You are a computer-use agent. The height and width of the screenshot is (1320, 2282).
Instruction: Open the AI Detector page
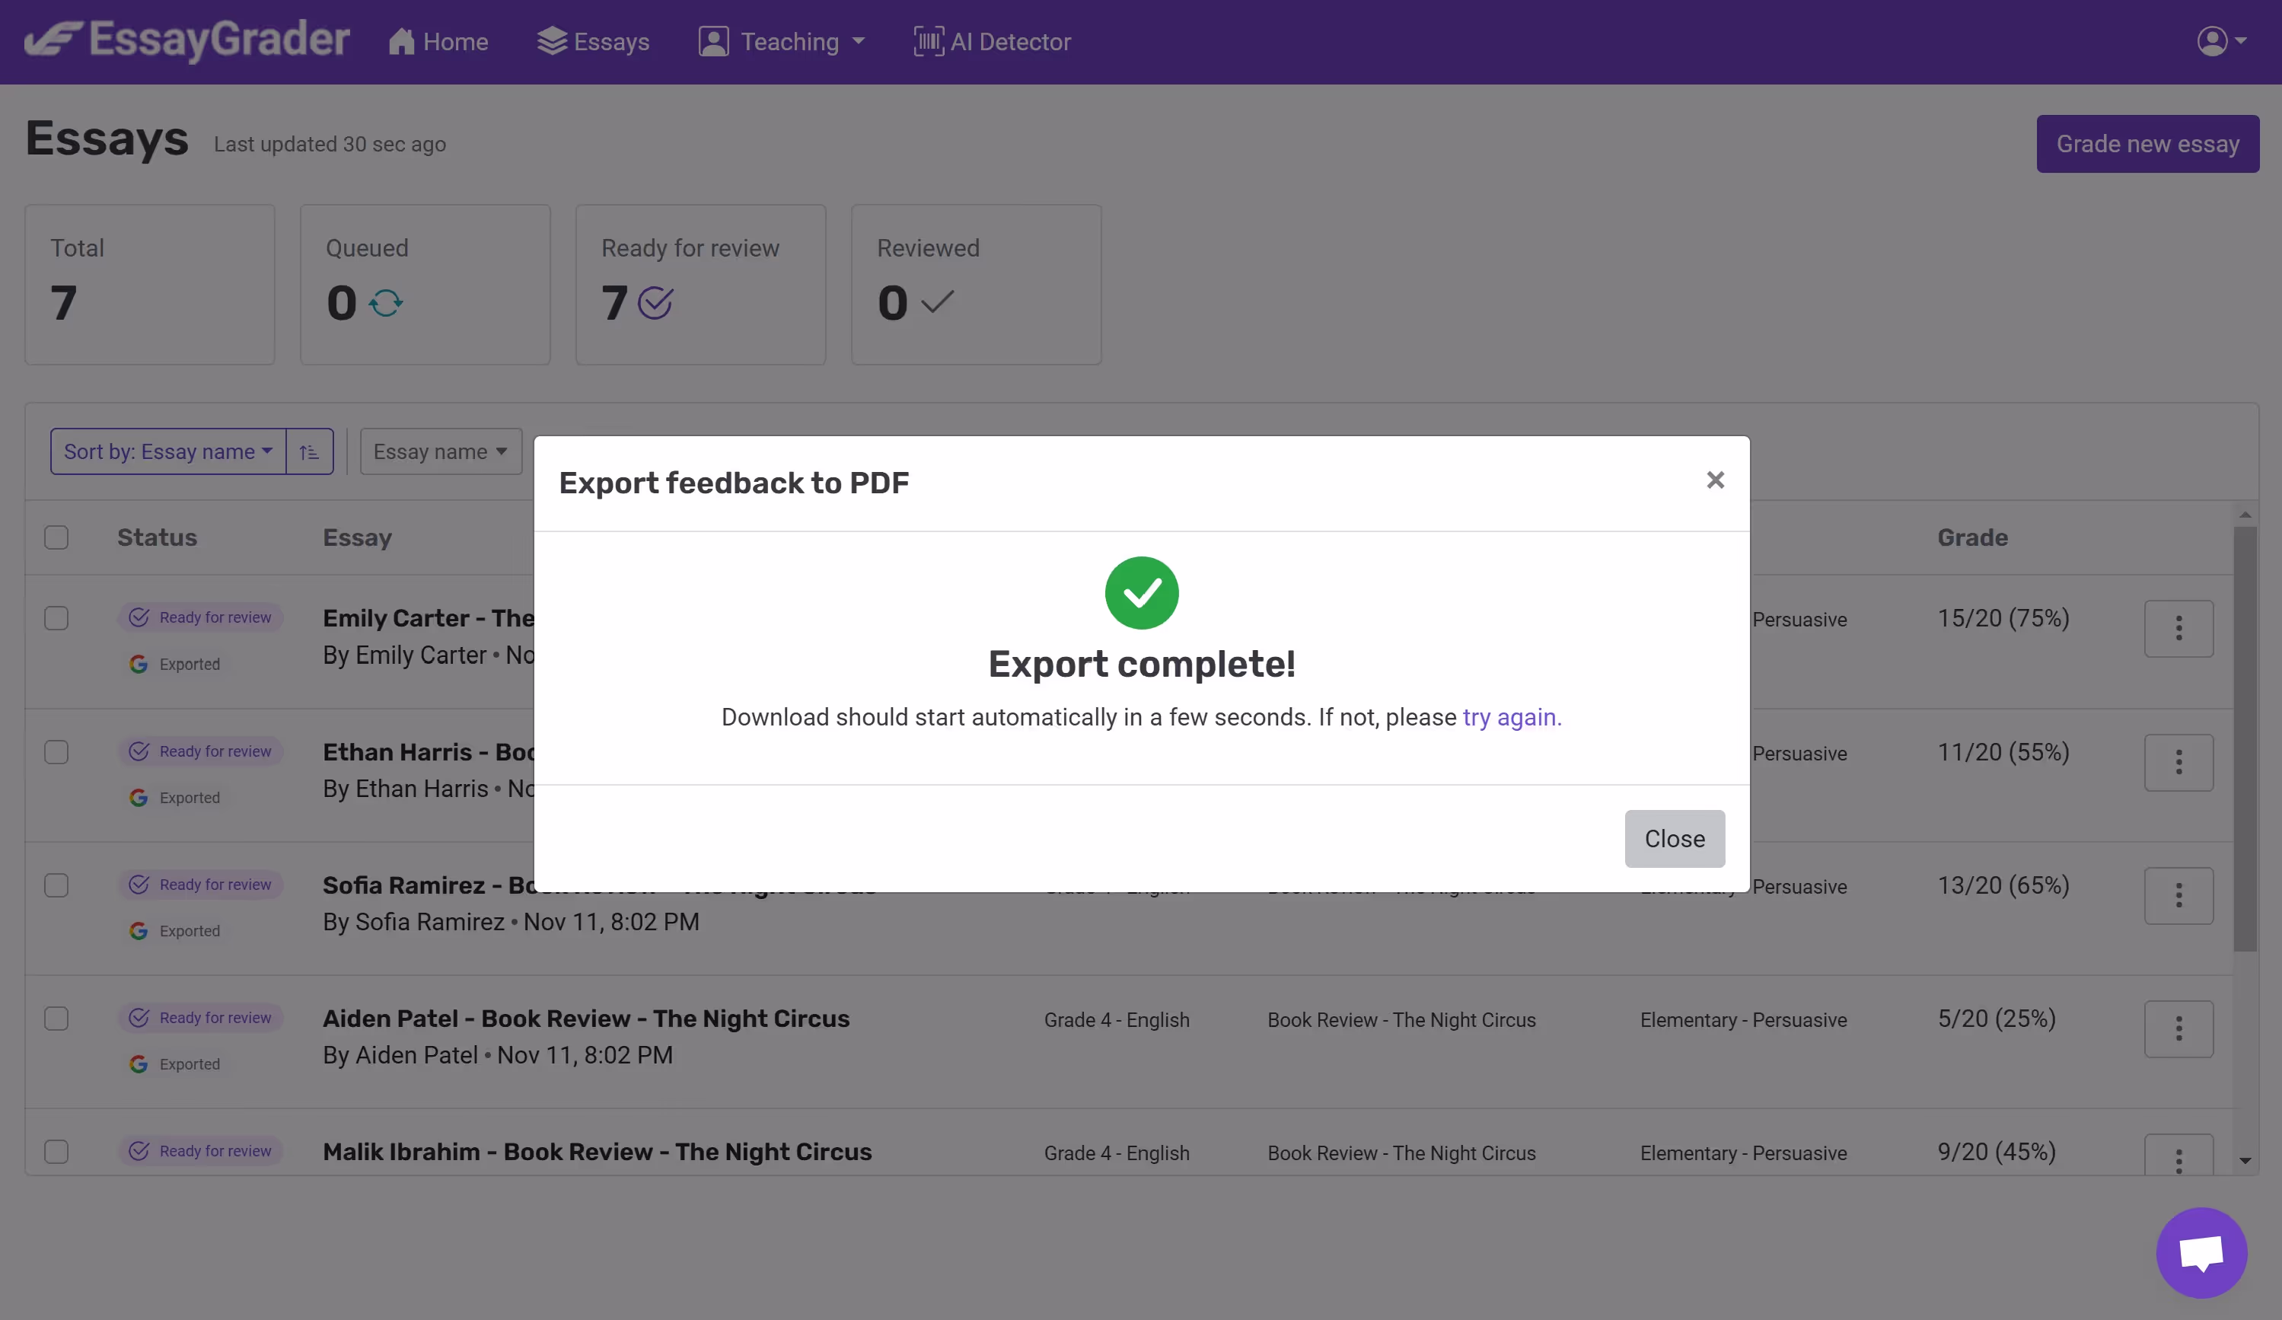tap(993, 42)
